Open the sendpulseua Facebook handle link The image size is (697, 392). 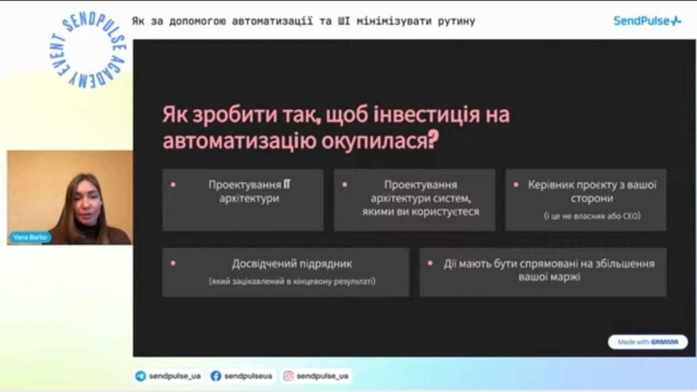248,376
